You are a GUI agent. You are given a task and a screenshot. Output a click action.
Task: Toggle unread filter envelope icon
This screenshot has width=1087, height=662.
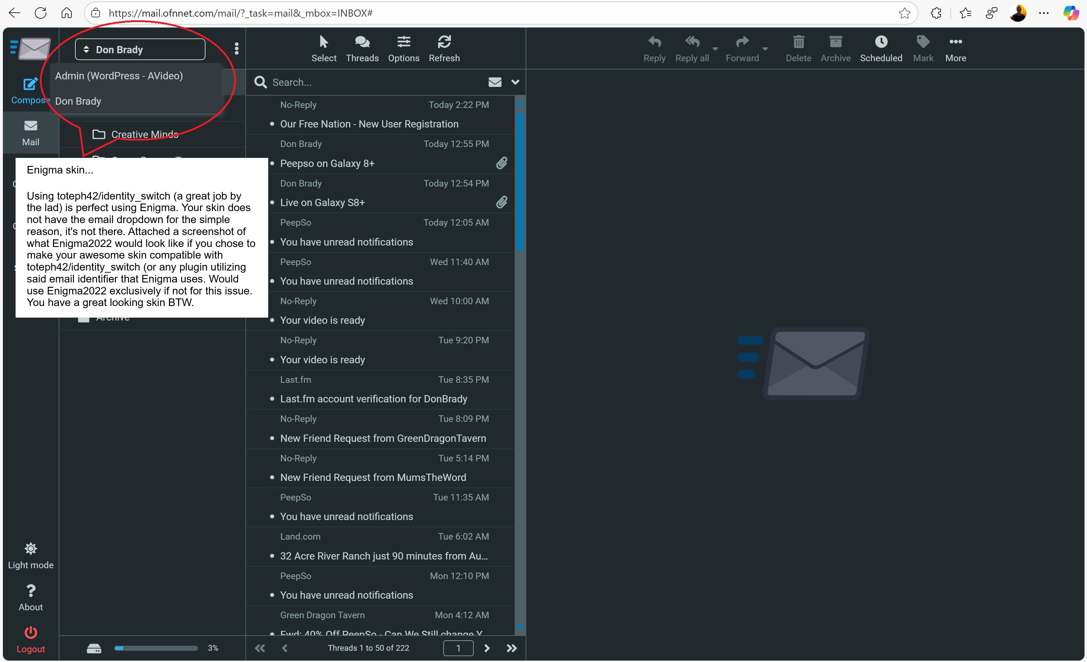pyautogui.click(x=495, y=83)
